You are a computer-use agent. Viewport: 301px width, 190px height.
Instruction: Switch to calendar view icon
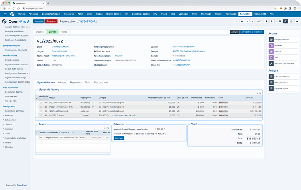point(291,21)
